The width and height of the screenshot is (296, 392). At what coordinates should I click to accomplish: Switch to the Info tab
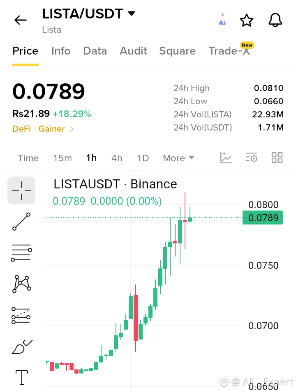coord(61,51)
